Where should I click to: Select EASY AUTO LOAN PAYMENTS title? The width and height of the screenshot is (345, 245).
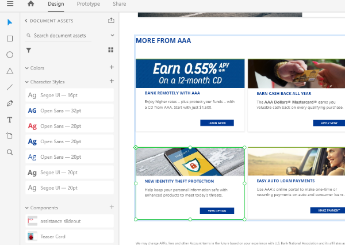pyautogui.click(x=286, y=181)
